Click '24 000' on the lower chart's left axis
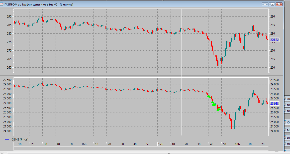290x154 pixels. click(x=8, y=131)
